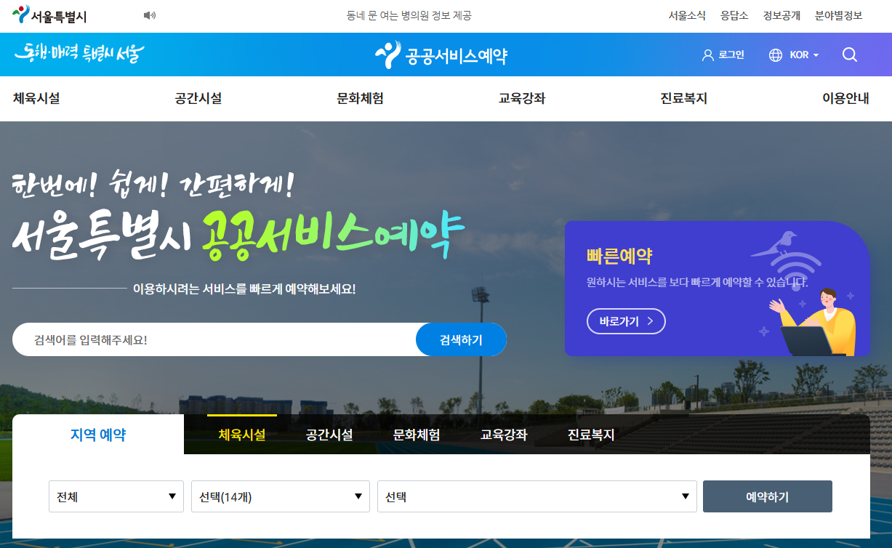Click the 로그인 user icon

[707, 55]
